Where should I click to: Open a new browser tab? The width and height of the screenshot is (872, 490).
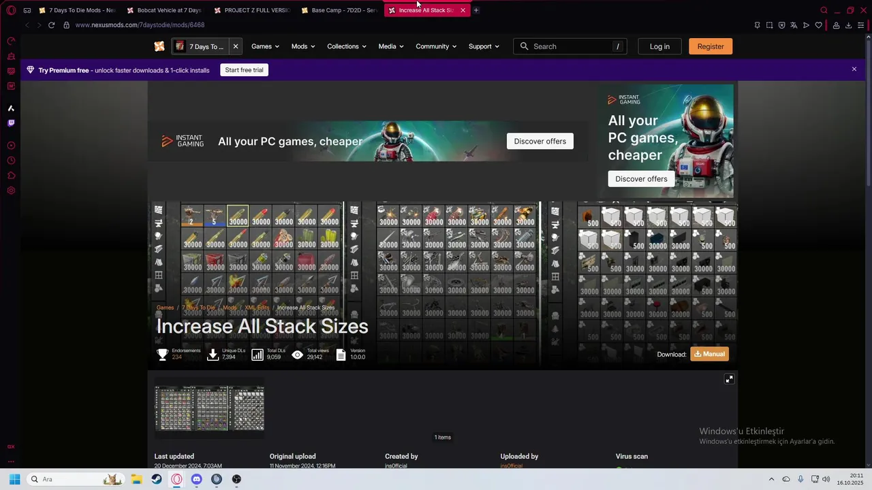pyautogui.click(x=476, y=10)
